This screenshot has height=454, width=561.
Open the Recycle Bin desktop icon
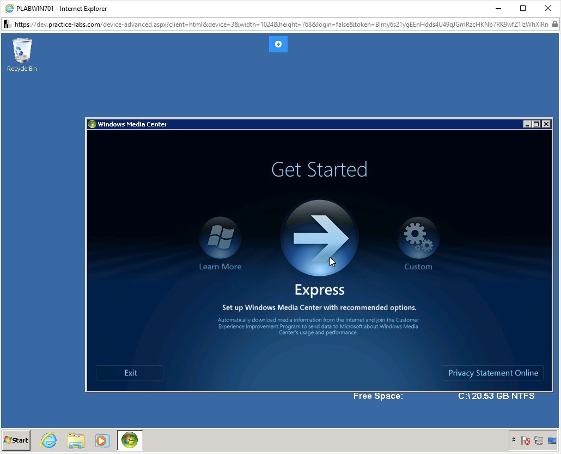tap(22, 55)
